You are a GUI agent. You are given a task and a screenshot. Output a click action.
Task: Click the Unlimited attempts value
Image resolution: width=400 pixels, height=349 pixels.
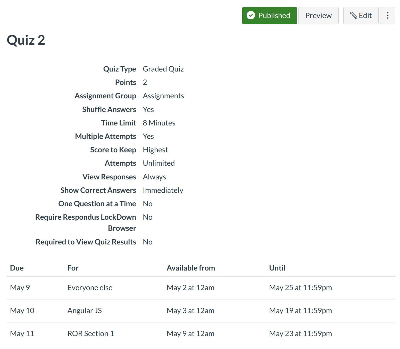(x=159, y=163)
